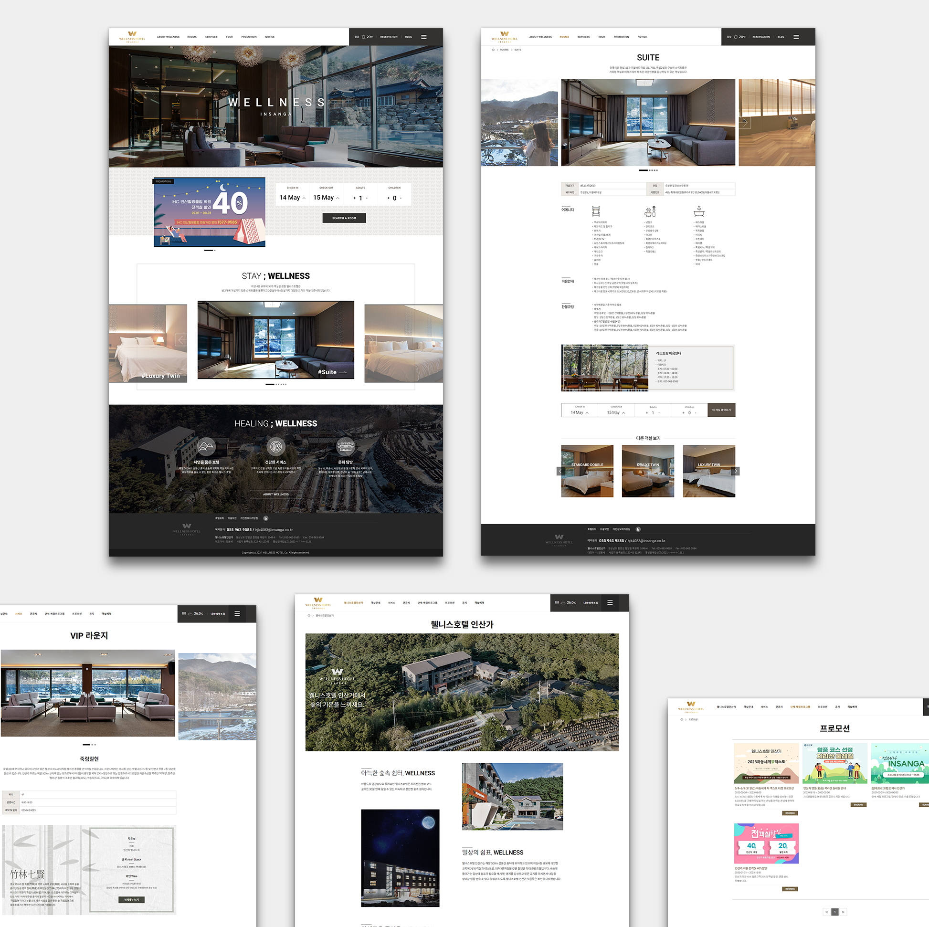Image resolution: width=929 pixels, height=927 pixels.
Task: Click Suite photo slider pagination dots
Action: [648, 170]
